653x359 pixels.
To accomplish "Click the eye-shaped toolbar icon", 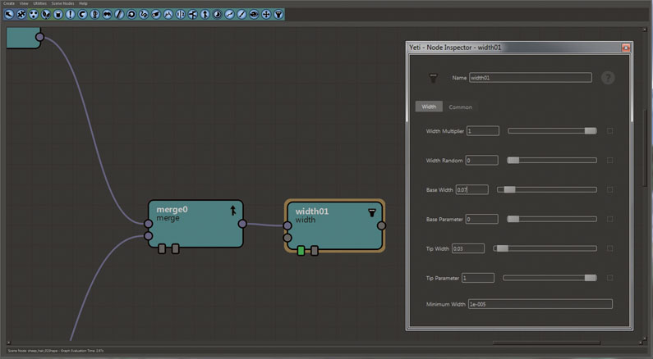I will [156, 15].
